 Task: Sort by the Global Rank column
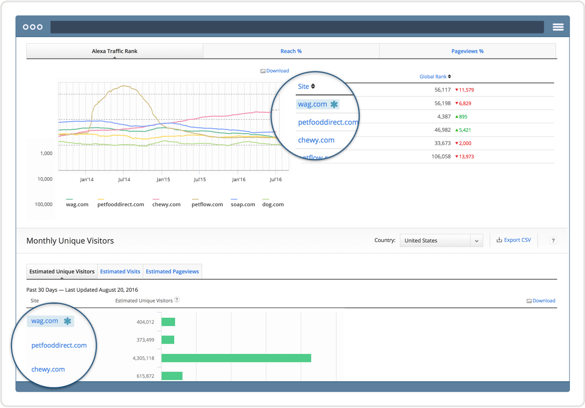435,77
